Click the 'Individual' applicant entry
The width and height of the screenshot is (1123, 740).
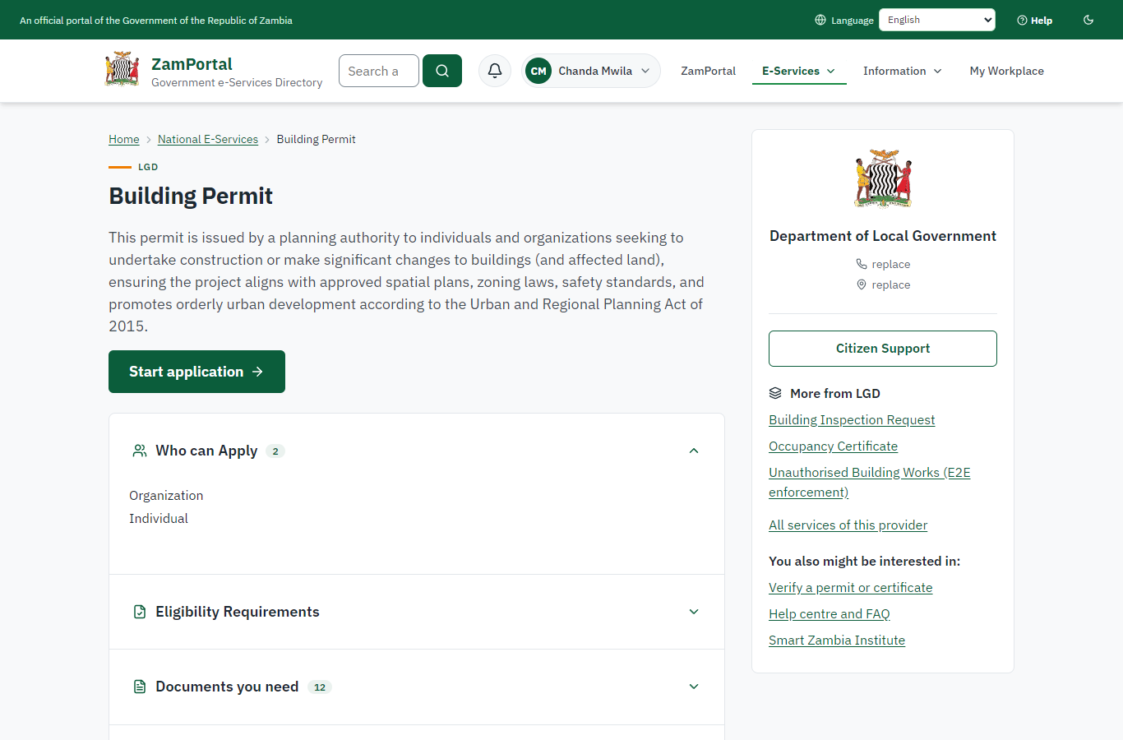pyautogui.click(x=159, y=518)
